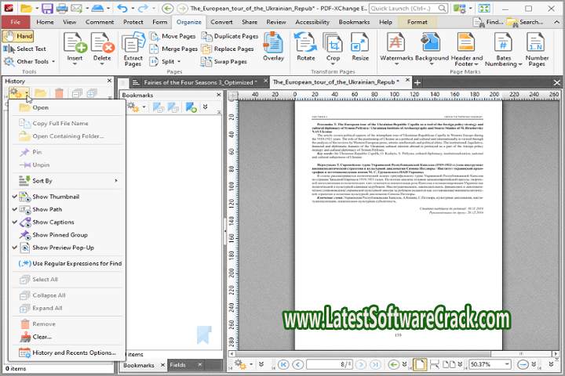Click the Rotate pages icon
Image resolution: width=565 pixels, height=376 pixels.
coord(305,46)
